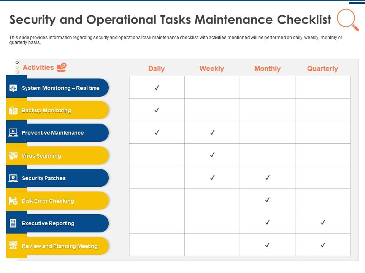Select the System Monitoring row icon
This screenshot has height=273, width=365.
coord(13,88)
